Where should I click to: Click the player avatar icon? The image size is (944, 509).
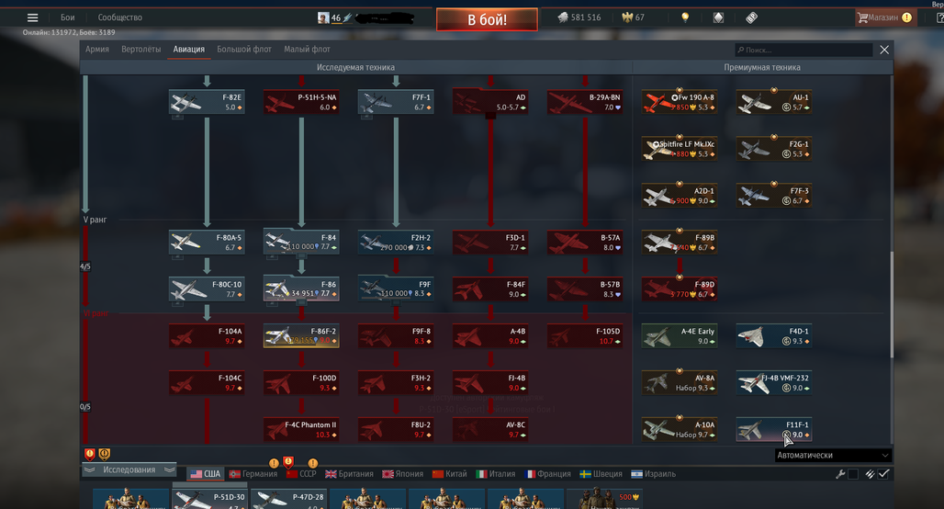[323, 17]
